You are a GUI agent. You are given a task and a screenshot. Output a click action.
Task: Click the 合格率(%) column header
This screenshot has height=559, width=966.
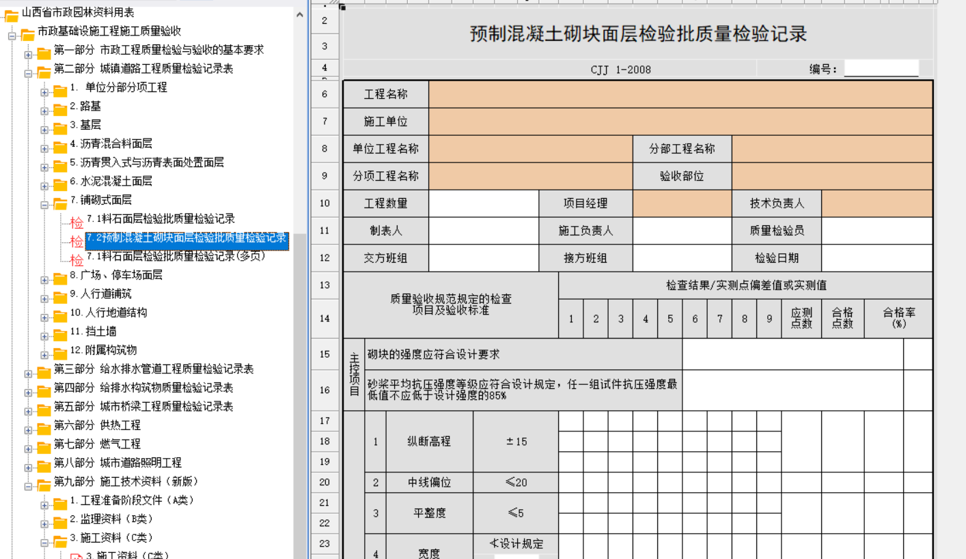(x=898, y=318)
